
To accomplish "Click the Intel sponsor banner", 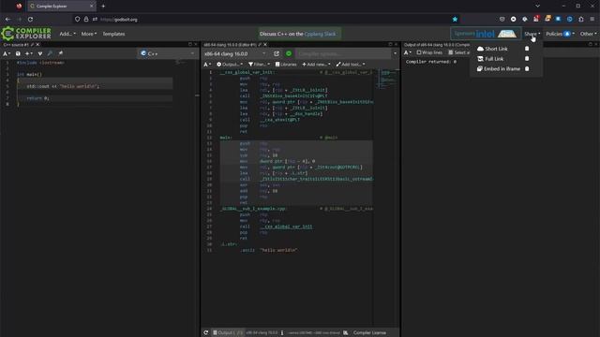I will pos(486,34).
